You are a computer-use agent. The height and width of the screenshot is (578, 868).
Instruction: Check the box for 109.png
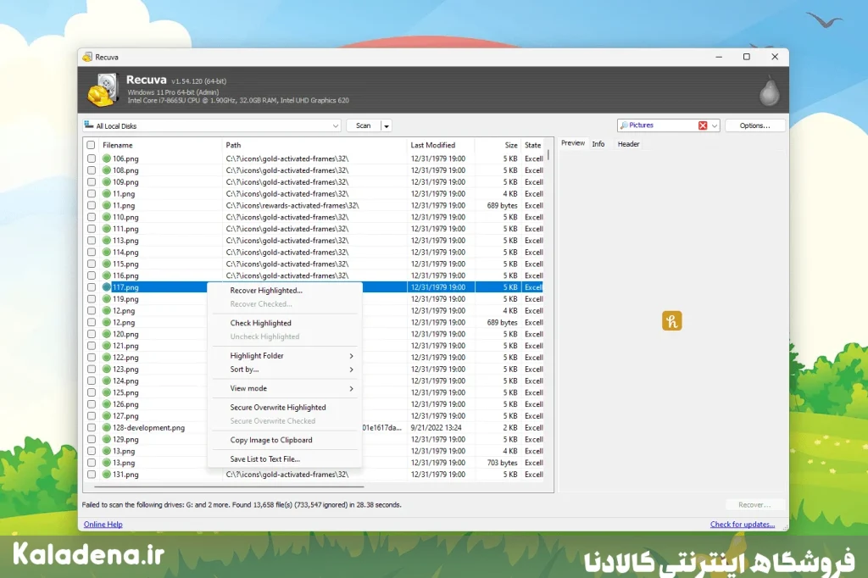pos(92,181)
